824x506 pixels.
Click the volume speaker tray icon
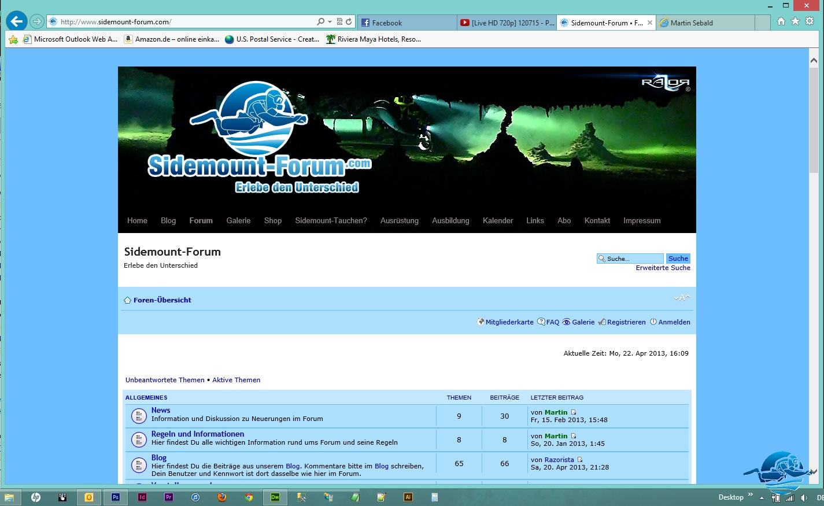tap(804, 498)
